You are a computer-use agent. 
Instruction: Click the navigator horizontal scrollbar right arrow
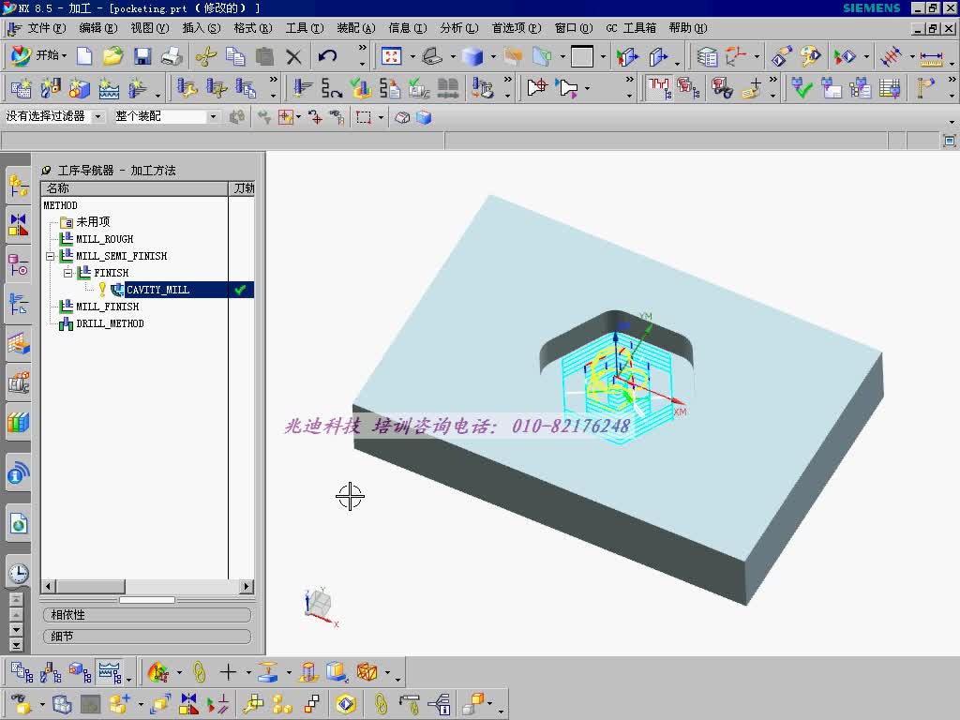(x=247, y=587)
